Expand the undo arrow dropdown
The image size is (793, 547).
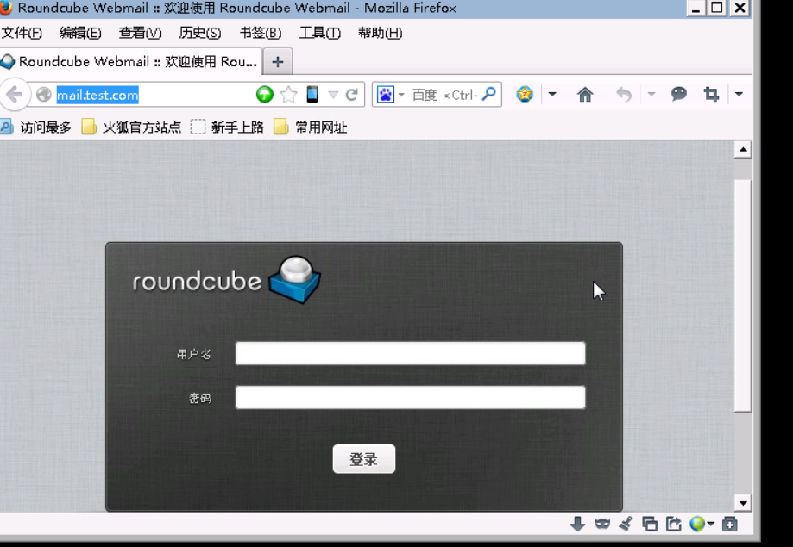(651, 94)
